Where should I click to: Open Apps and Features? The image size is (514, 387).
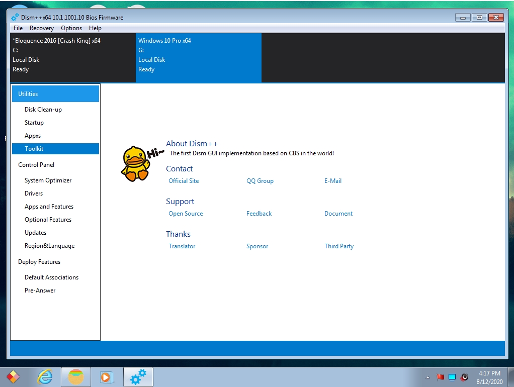pyautogui.click(x=49, y=207)
